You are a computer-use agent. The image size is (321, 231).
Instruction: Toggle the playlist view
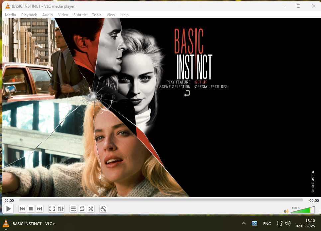pyautogui.click(x=73, y=209)
